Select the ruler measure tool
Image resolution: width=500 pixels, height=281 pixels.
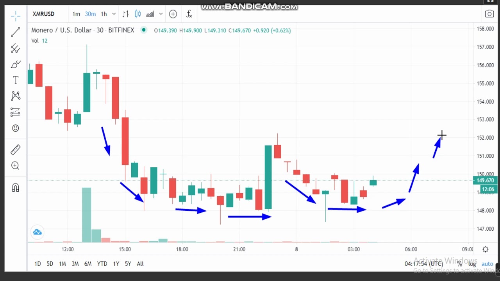[16, 149]
